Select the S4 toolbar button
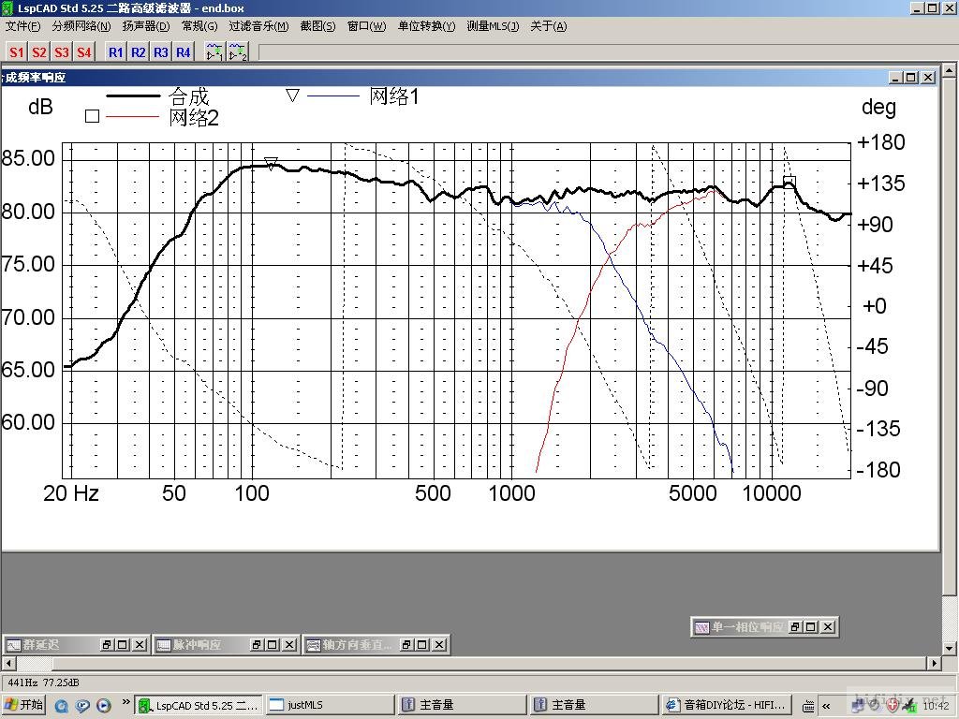 point(84,52)
